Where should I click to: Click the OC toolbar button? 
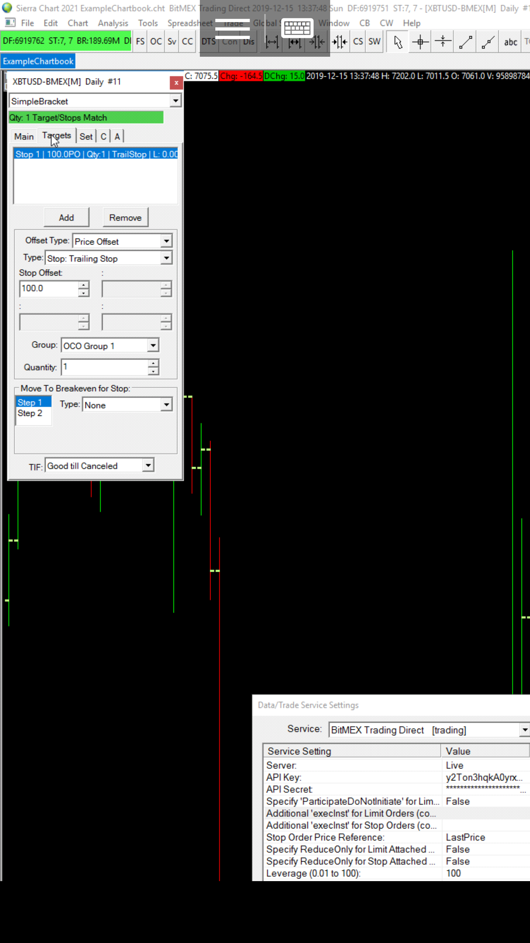(156, 41)
